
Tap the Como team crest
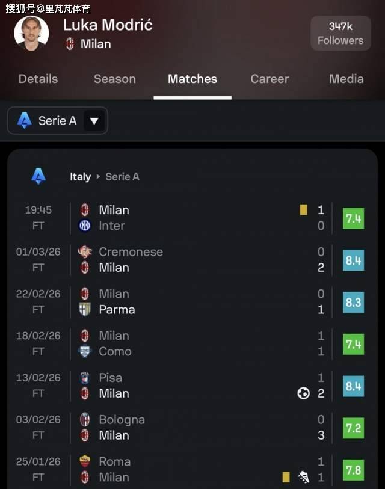[x=85, y=352]
